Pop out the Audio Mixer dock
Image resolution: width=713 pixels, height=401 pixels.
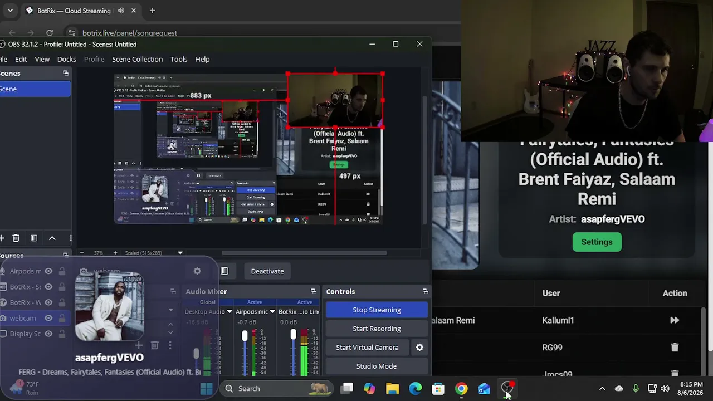point(314,291)
